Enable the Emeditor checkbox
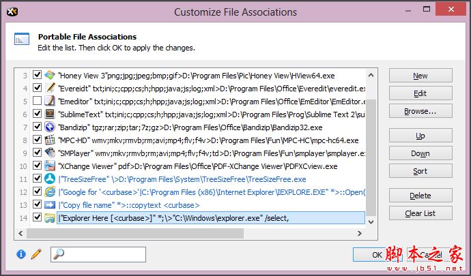 click(x=37, y=101)
